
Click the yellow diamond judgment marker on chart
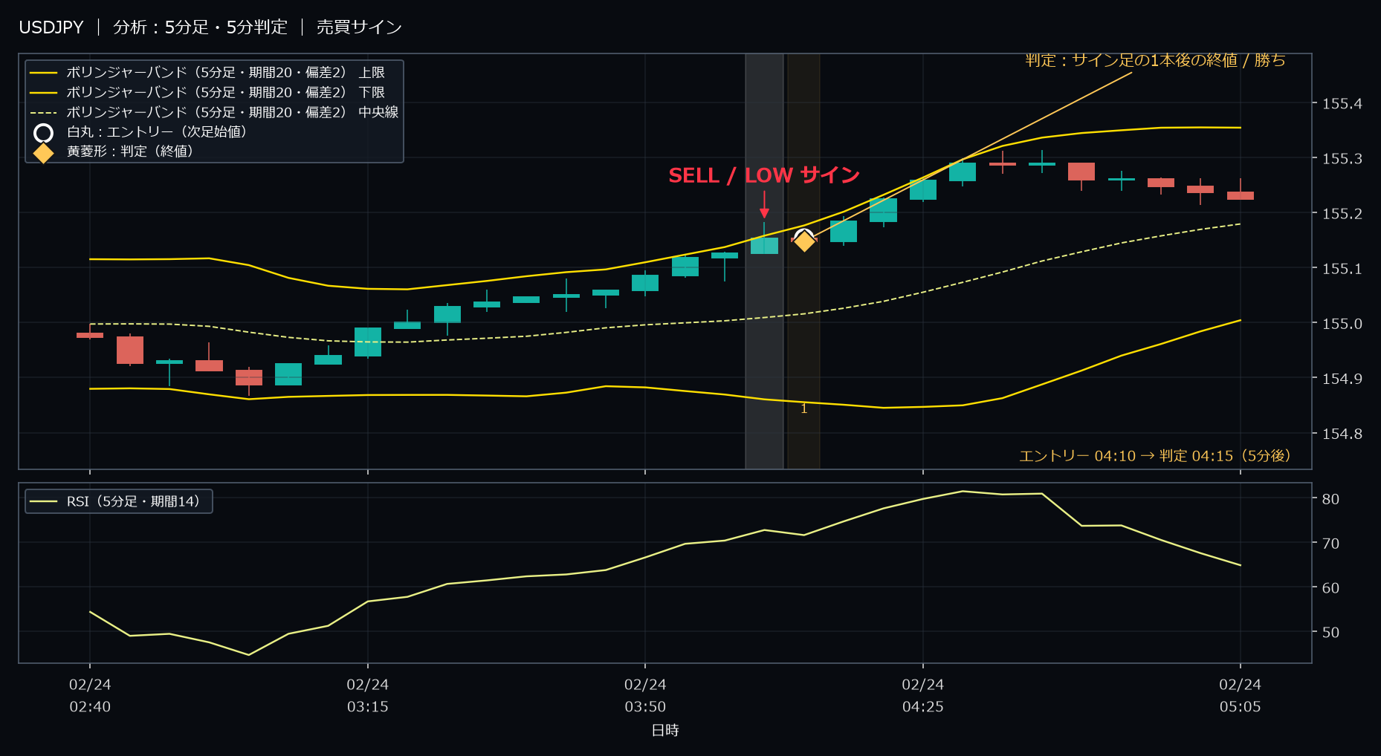[x=804, y=241]
